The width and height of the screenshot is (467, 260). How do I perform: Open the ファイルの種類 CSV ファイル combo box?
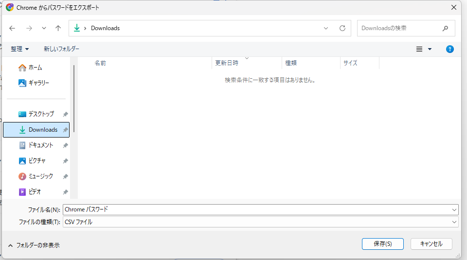pyautogui.click(x=260, y=222)
